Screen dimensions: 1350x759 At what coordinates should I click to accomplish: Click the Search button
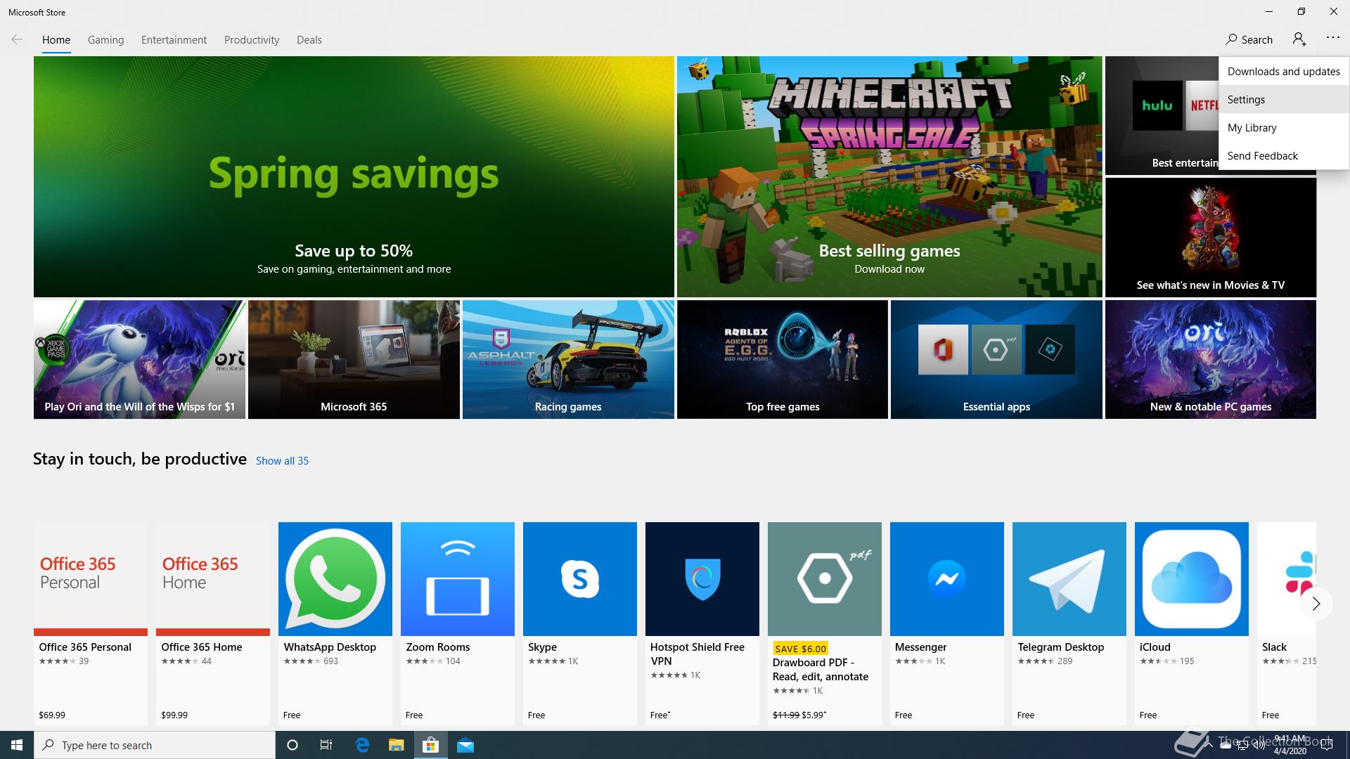coord(1249,40)
